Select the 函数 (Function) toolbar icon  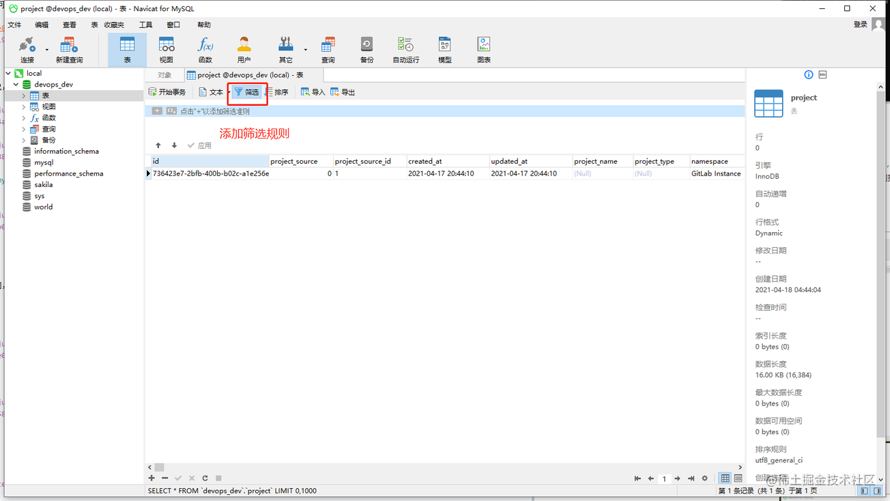pos(205,49)
